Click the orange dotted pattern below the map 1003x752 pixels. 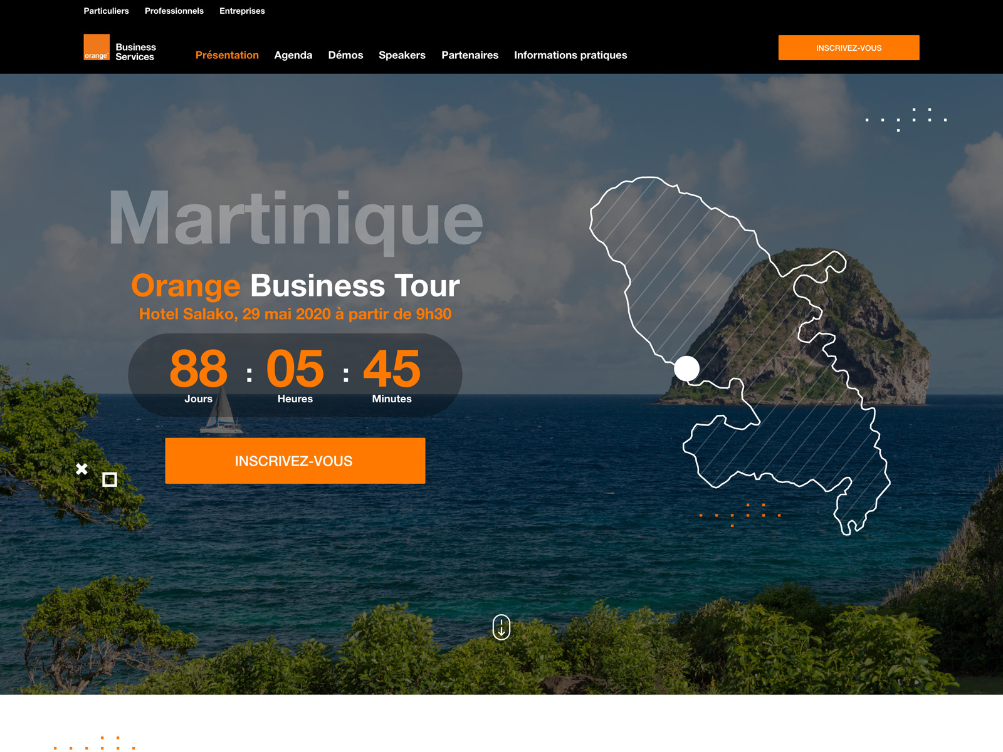point(740,514)
